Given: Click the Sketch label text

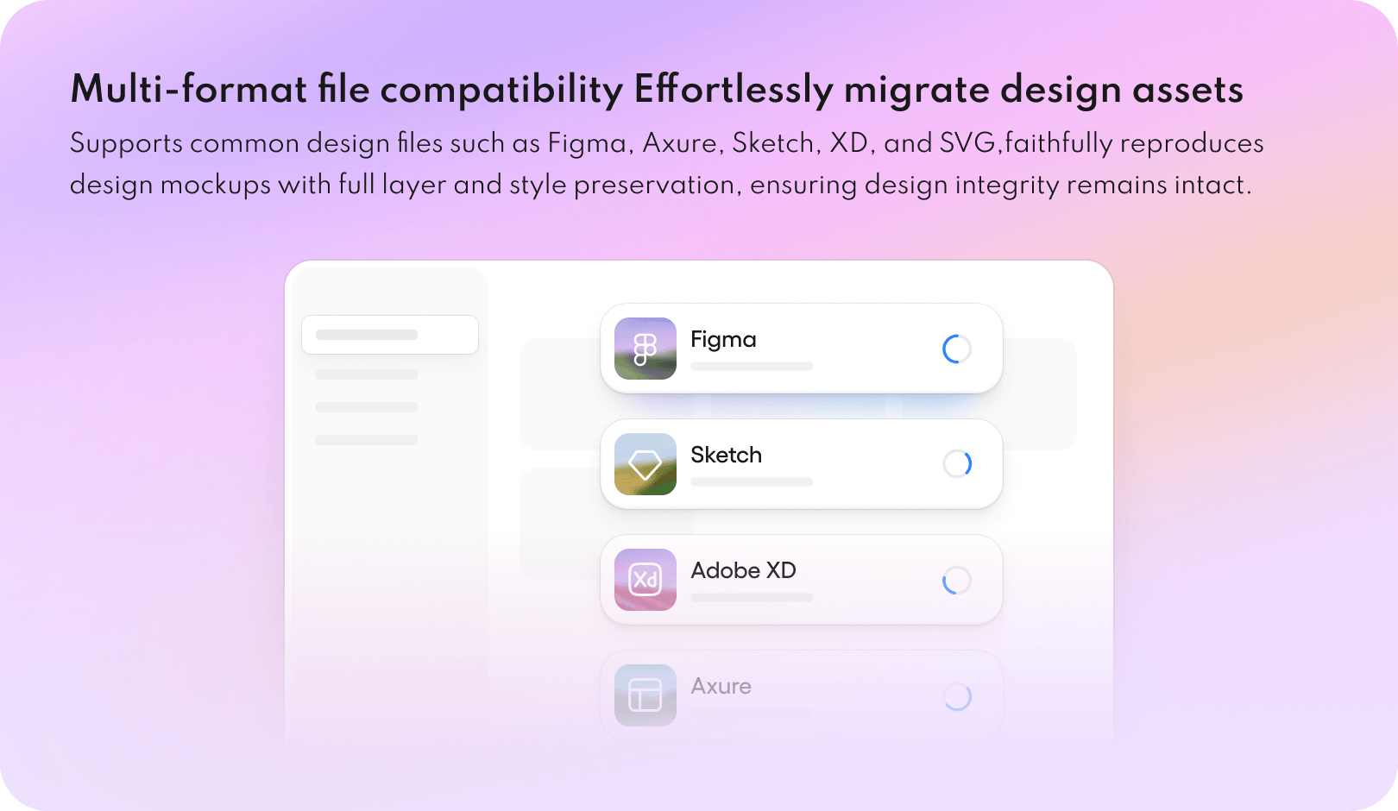Looking at the screenshot, I should click(726, 456).
